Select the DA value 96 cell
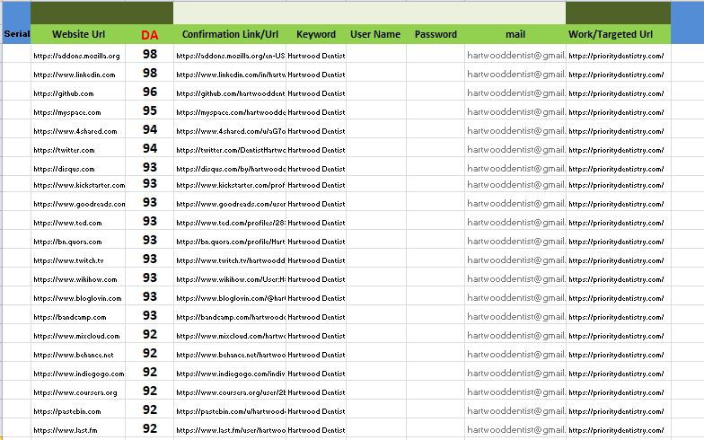 [x=149, y=92]
